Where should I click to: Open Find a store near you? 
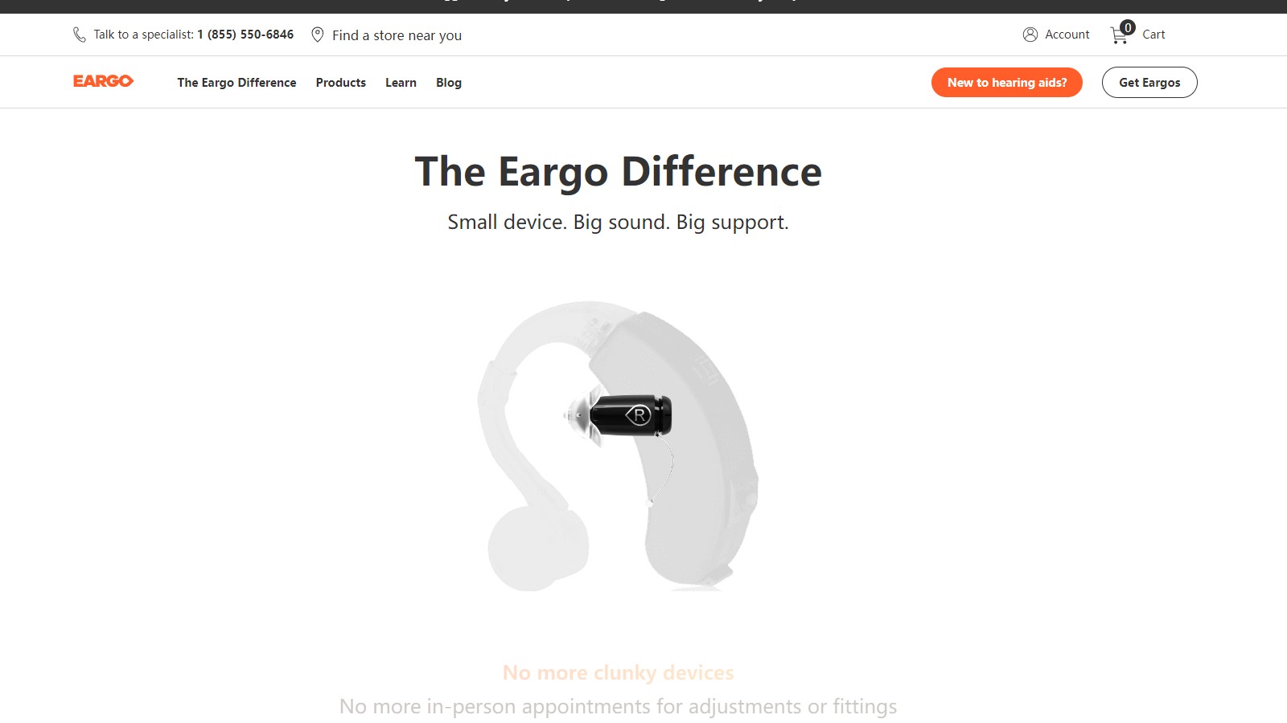397,35
